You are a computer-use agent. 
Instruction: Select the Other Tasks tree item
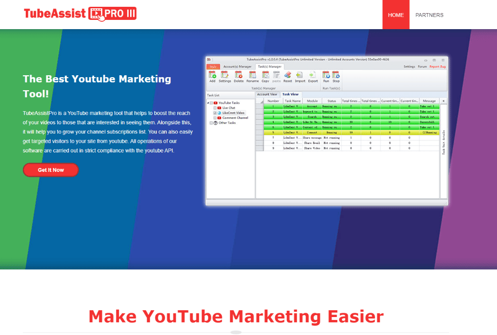[x=227, y=123]
